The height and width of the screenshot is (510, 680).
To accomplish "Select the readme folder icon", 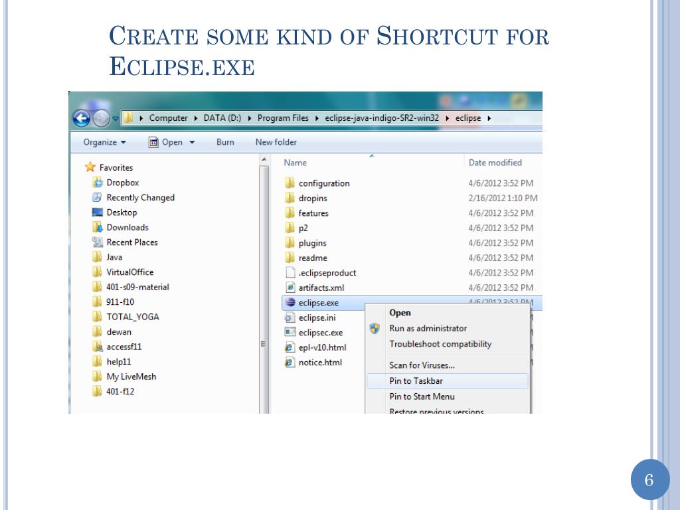I will click(290, 258).
